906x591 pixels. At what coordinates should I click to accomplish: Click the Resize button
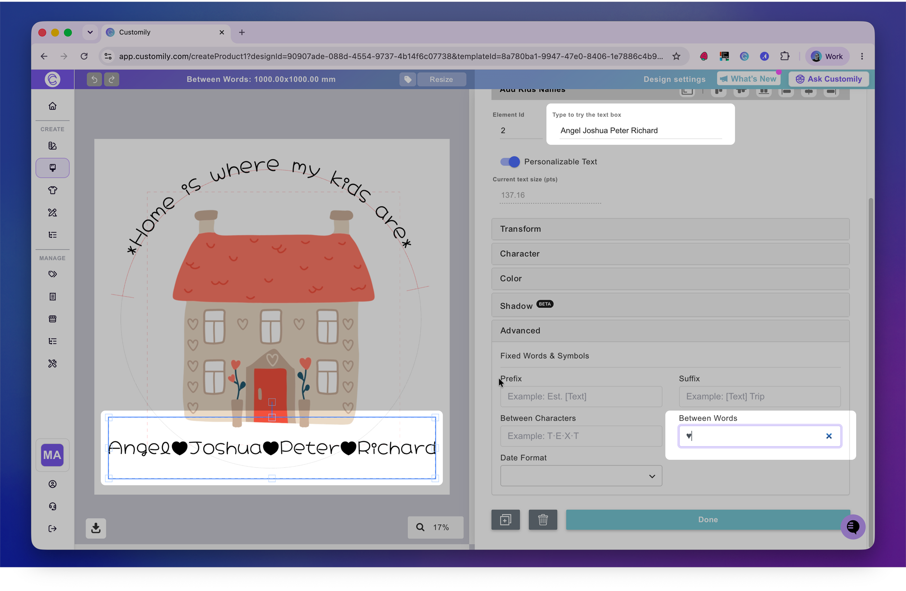(441, 79)
